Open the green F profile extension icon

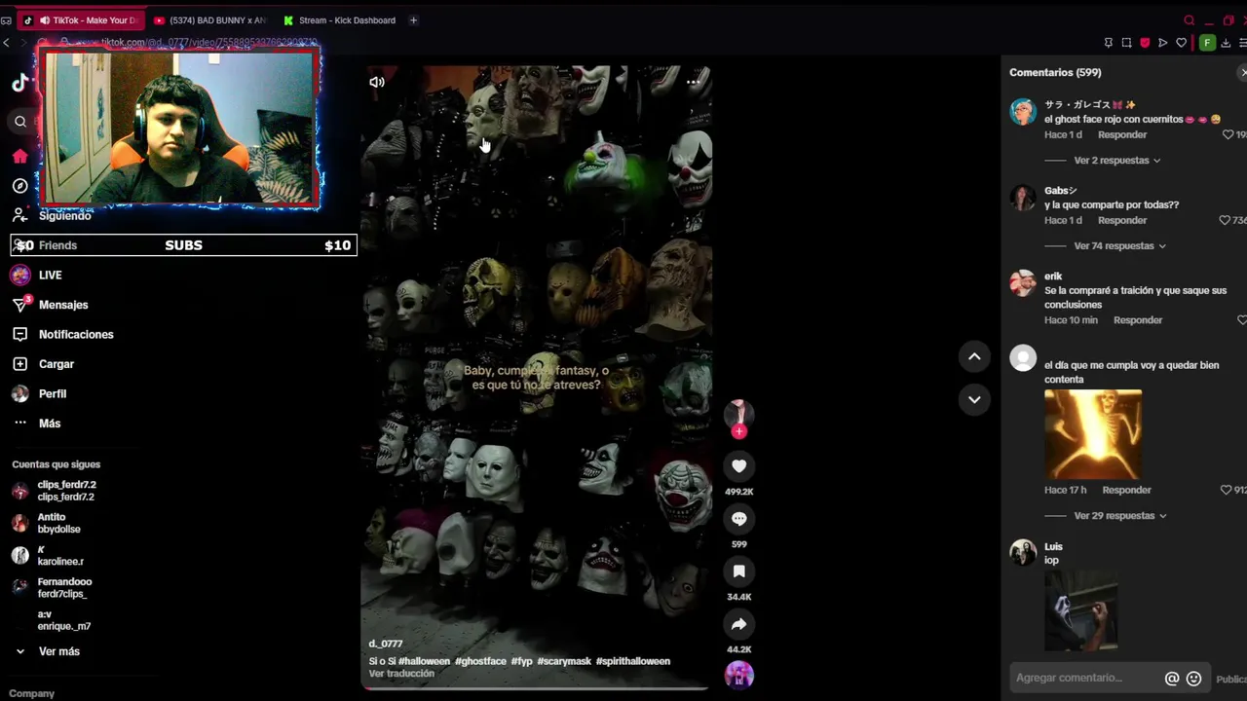(1207, 43)
